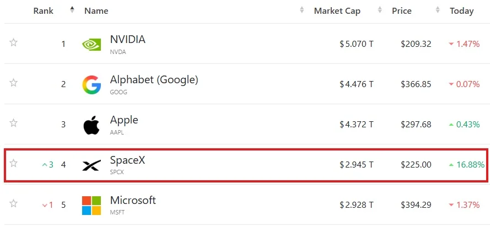Open the Alphabet (Google) company page

click(x=154, y=80)
